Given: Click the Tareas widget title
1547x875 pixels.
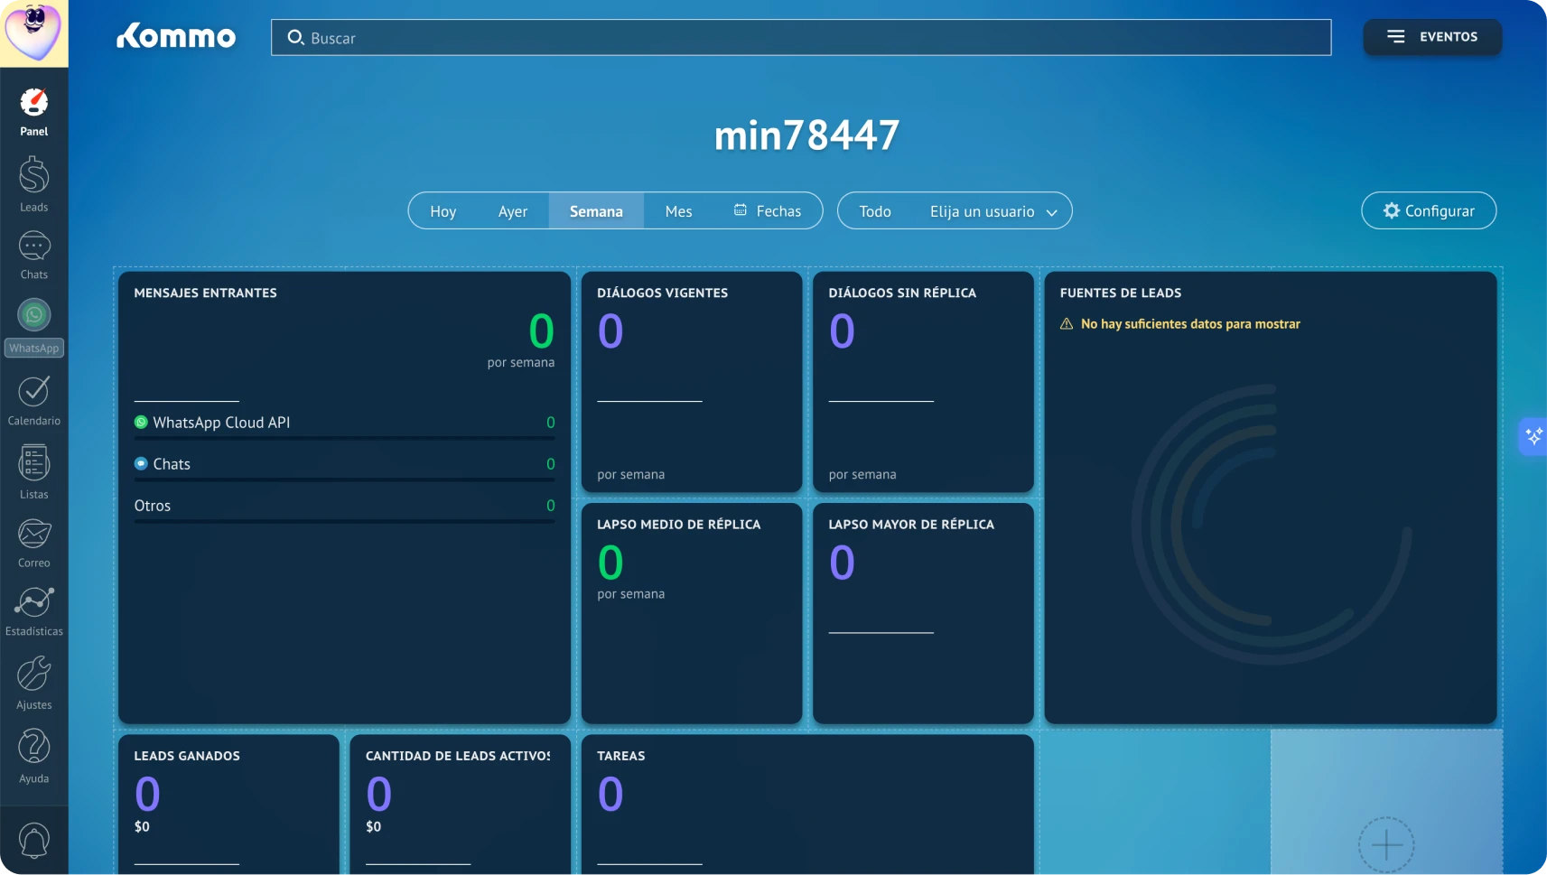Looking at the screenshot, I should click(620, 756).
